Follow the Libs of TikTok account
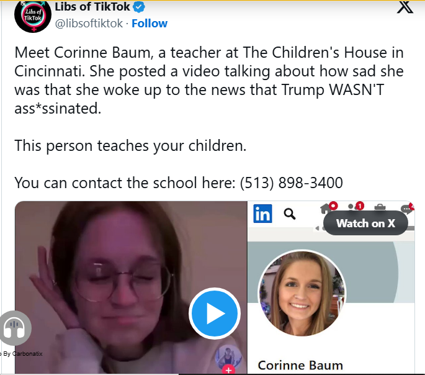 tap(150, 24)
